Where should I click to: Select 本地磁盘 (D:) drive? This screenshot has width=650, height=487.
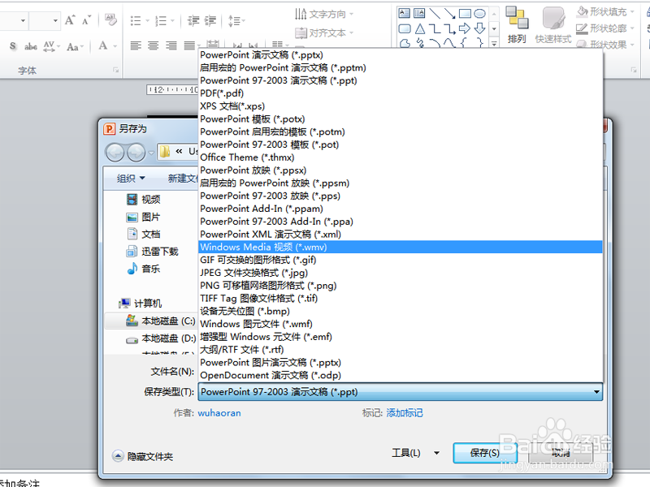(160, 338)
